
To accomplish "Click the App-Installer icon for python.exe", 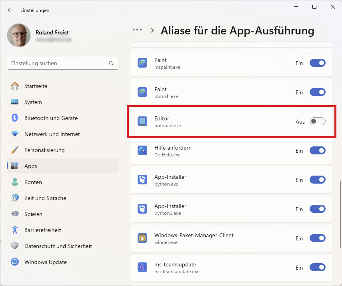I will (x=142, y=180).
